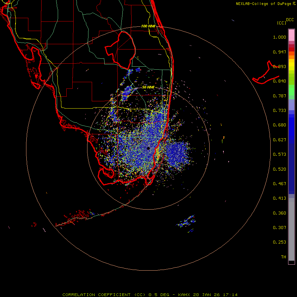Viewport: 297px width, 297px height.
Task: Click the 0.893 legend value
Action: point(280,66)
